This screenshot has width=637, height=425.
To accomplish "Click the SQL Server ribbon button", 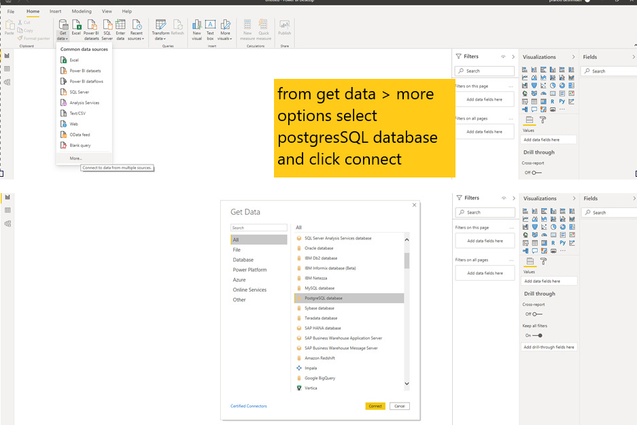I will coord(107,29).
